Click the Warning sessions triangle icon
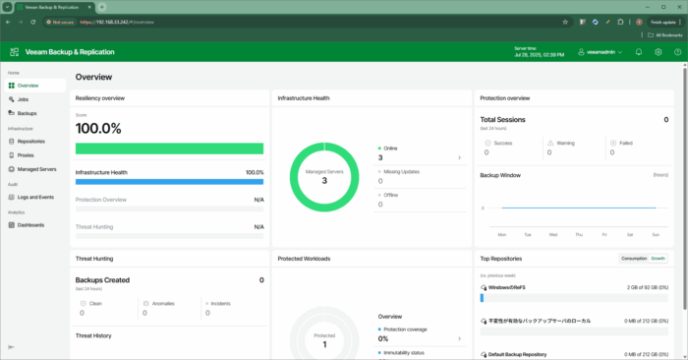The height and width of the screenshot is (360, 688). (x=550, y=144)
